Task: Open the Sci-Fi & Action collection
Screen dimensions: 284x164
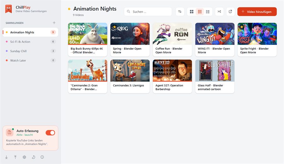Action: (30, 42)
